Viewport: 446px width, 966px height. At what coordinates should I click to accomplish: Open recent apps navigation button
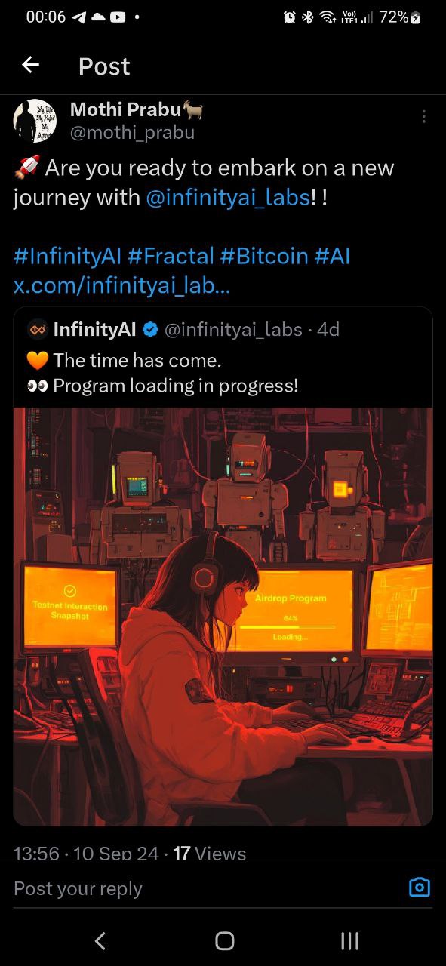tap(349, 940)
